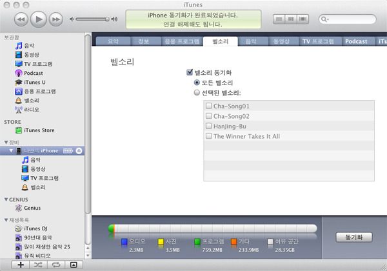Mute via low-volume speaker icon
Image resolution: width=387 pixels, height=271 pixels.
coord(72,19)
